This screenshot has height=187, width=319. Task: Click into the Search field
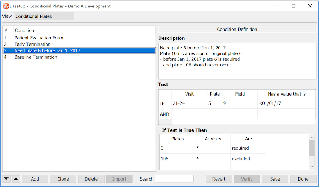pyautogui.click(x=174, y=179)
